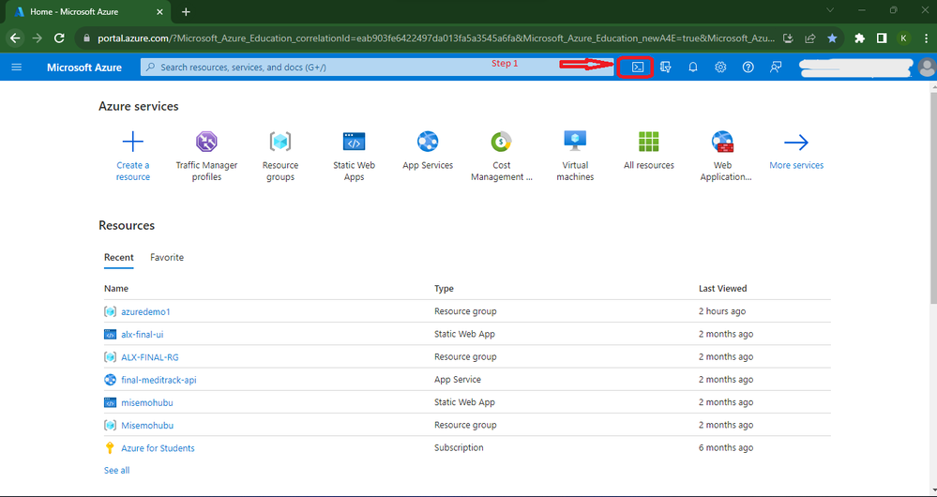937x497 pixels.
Task: Click the More services arrow icon
Action: coord(796,142)
